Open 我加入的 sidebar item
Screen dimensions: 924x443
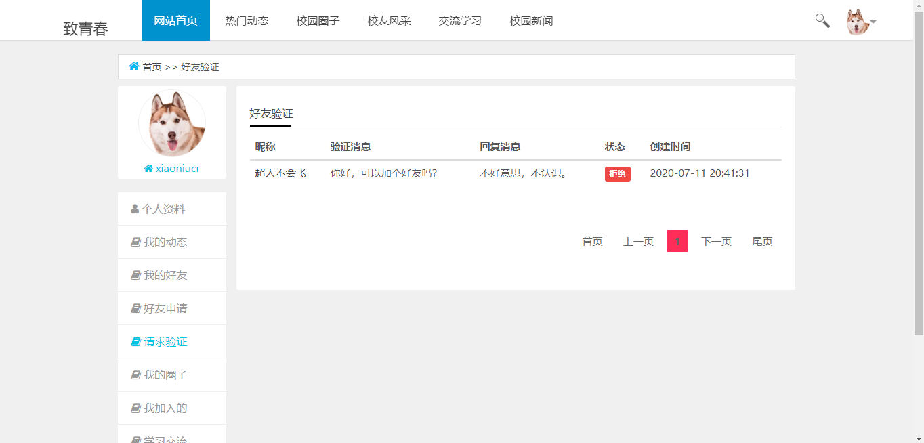(172, 408)
